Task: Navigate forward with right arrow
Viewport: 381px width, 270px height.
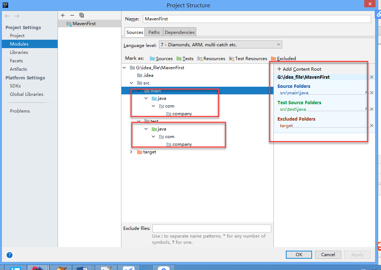Action: pyautogui.click(x=17, y=16)
